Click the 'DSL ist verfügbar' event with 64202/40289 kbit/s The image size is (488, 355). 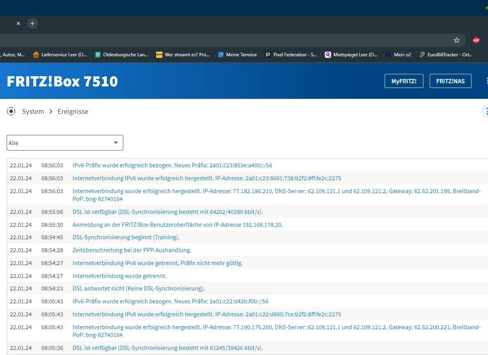tap(167, 212)
